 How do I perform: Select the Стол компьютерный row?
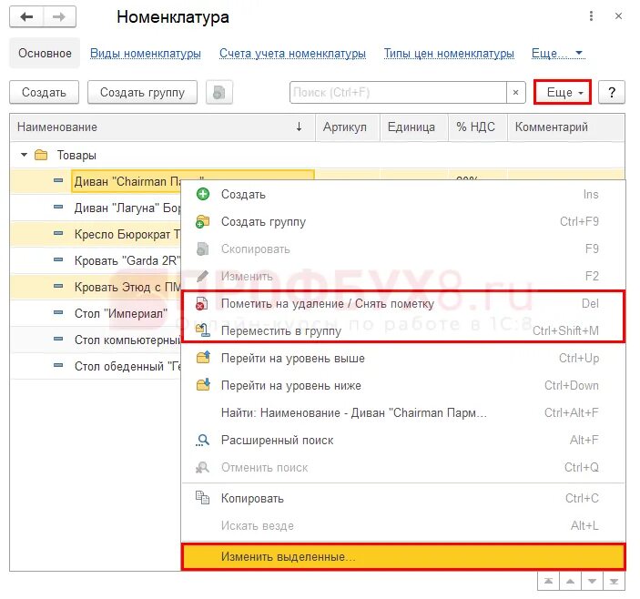97,340
